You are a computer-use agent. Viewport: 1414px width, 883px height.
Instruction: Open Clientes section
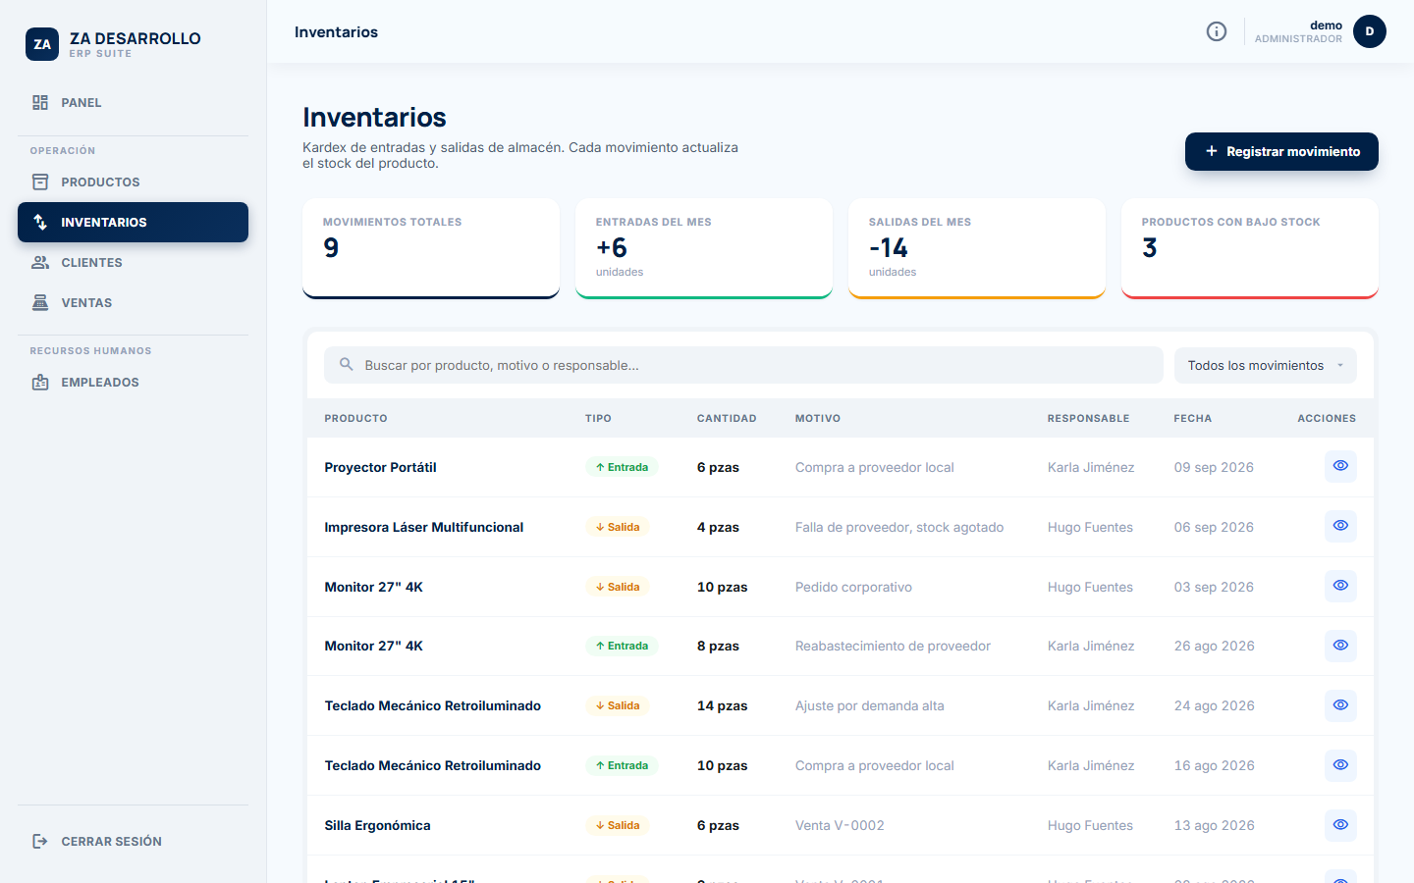(133, 262)
